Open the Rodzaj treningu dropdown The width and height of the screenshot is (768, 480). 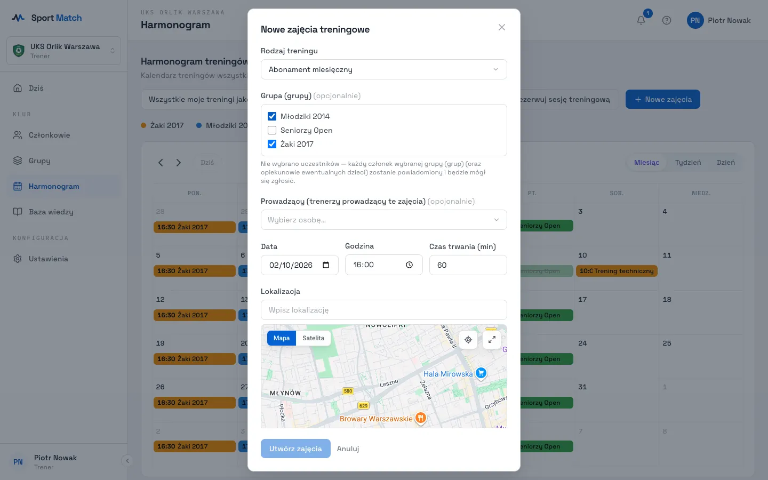coord(384,69)
